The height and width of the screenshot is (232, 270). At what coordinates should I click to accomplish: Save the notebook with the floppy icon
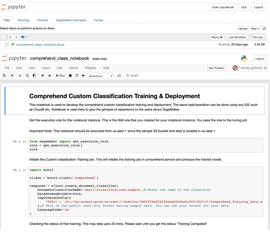point(4,76)
